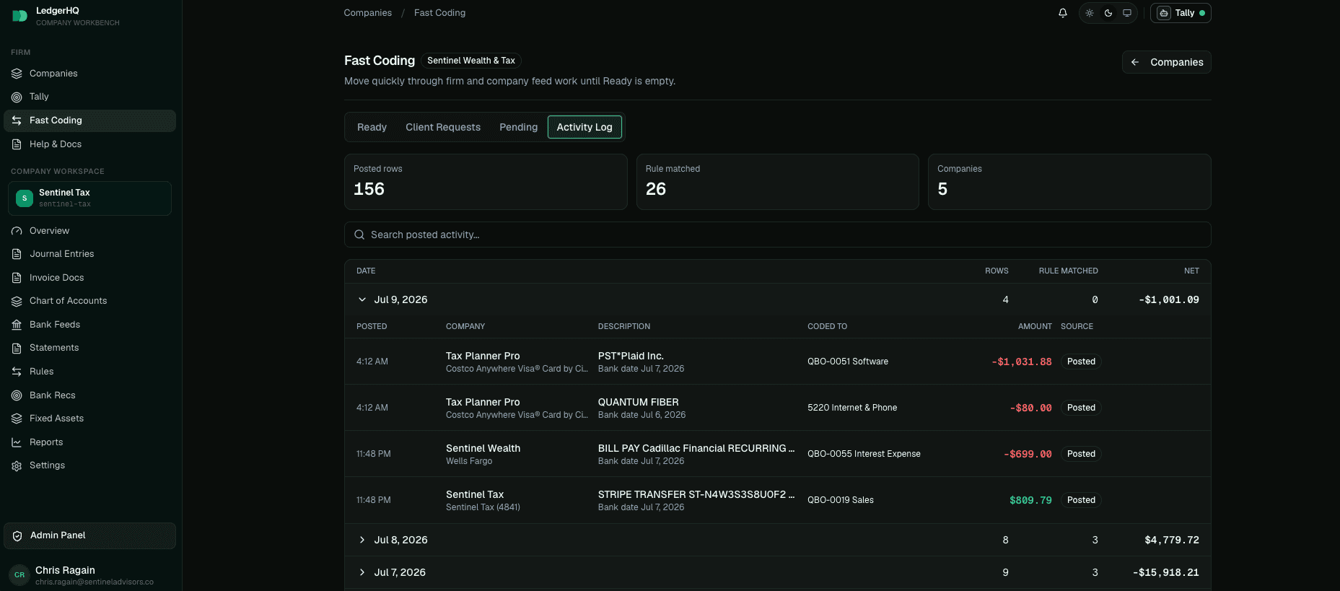1340x591 pixels.
Task: Click the Journal Entries icon
Action: pyautogui.click(x=17, y=254)
